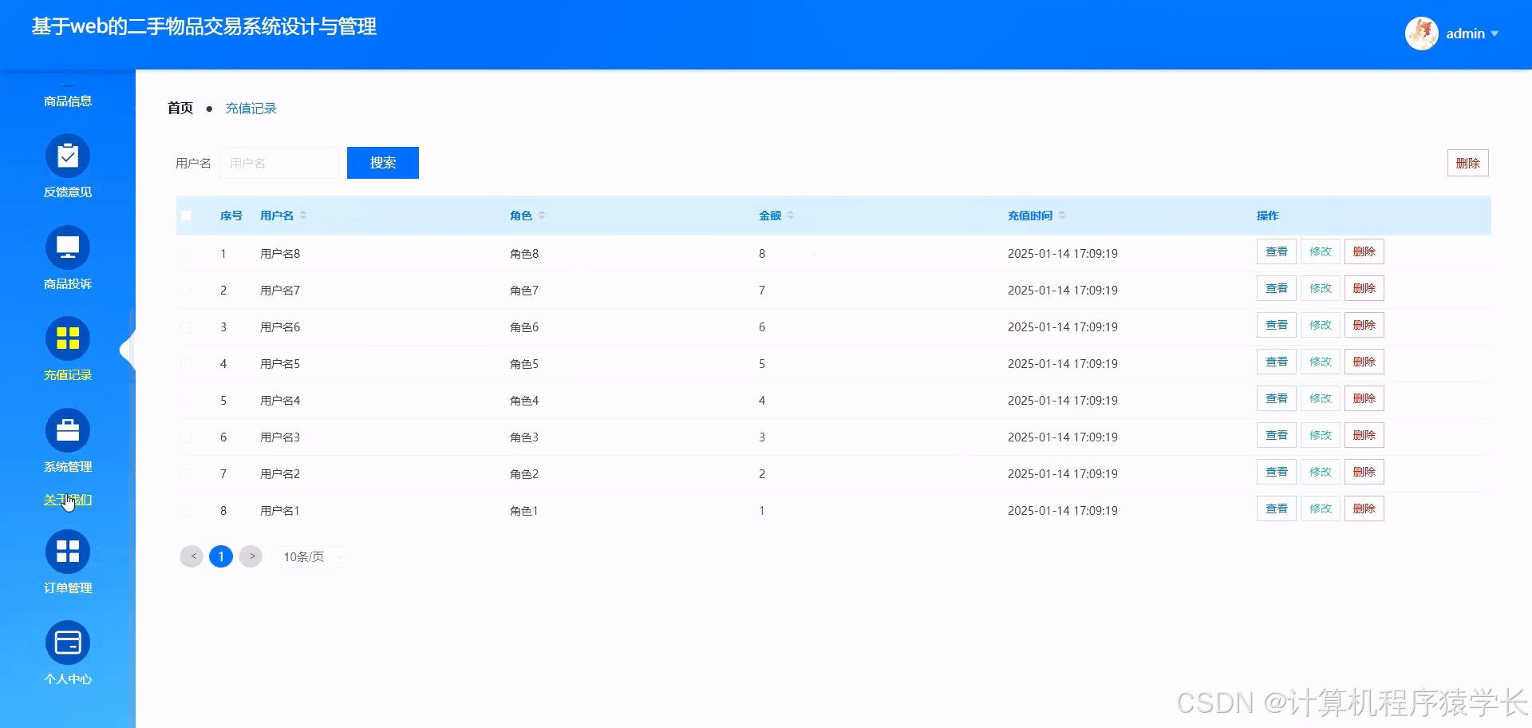
Task: Check the row for 用户名6
Action: click(x=186, y=327)
